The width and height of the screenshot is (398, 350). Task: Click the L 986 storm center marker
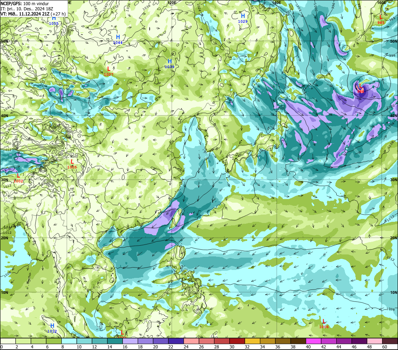(x=360, y=89)
